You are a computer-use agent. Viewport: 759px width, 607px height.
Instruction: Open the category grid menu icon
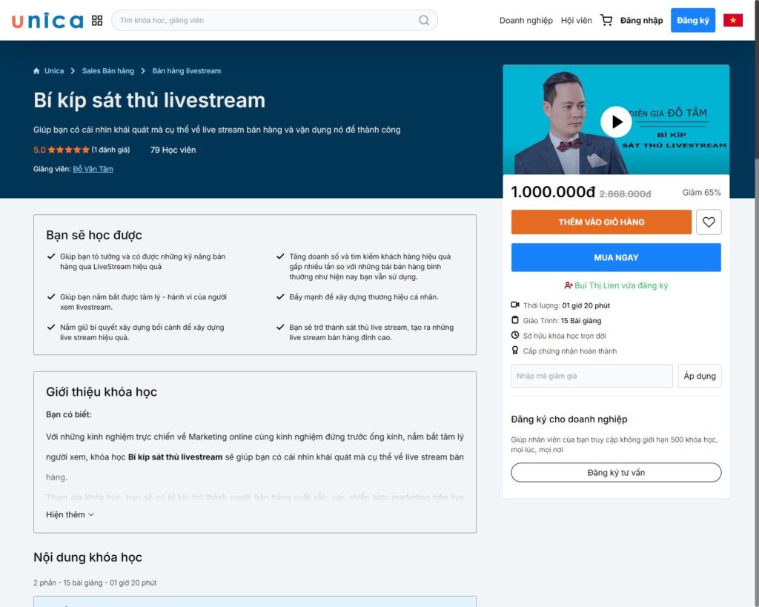click(x=97, y=21)
